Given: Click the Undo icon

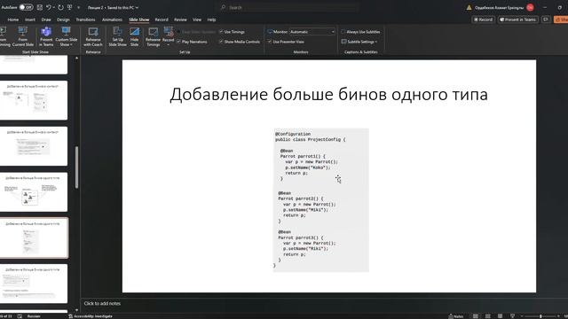Looking at the screenshot, I should click(x=48, y=7).
